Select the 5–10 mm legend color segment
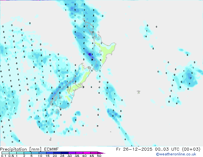 click(35, 153)
